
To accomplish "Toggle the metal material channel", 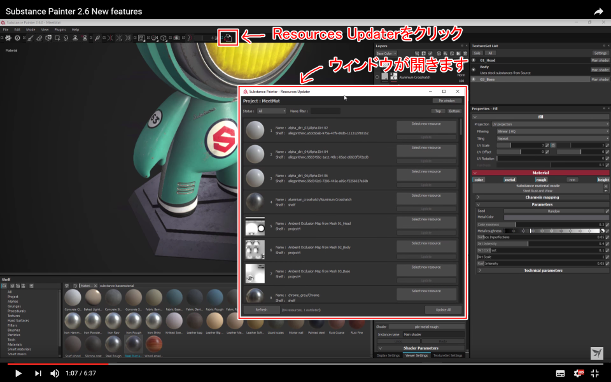I will point(510,180).
